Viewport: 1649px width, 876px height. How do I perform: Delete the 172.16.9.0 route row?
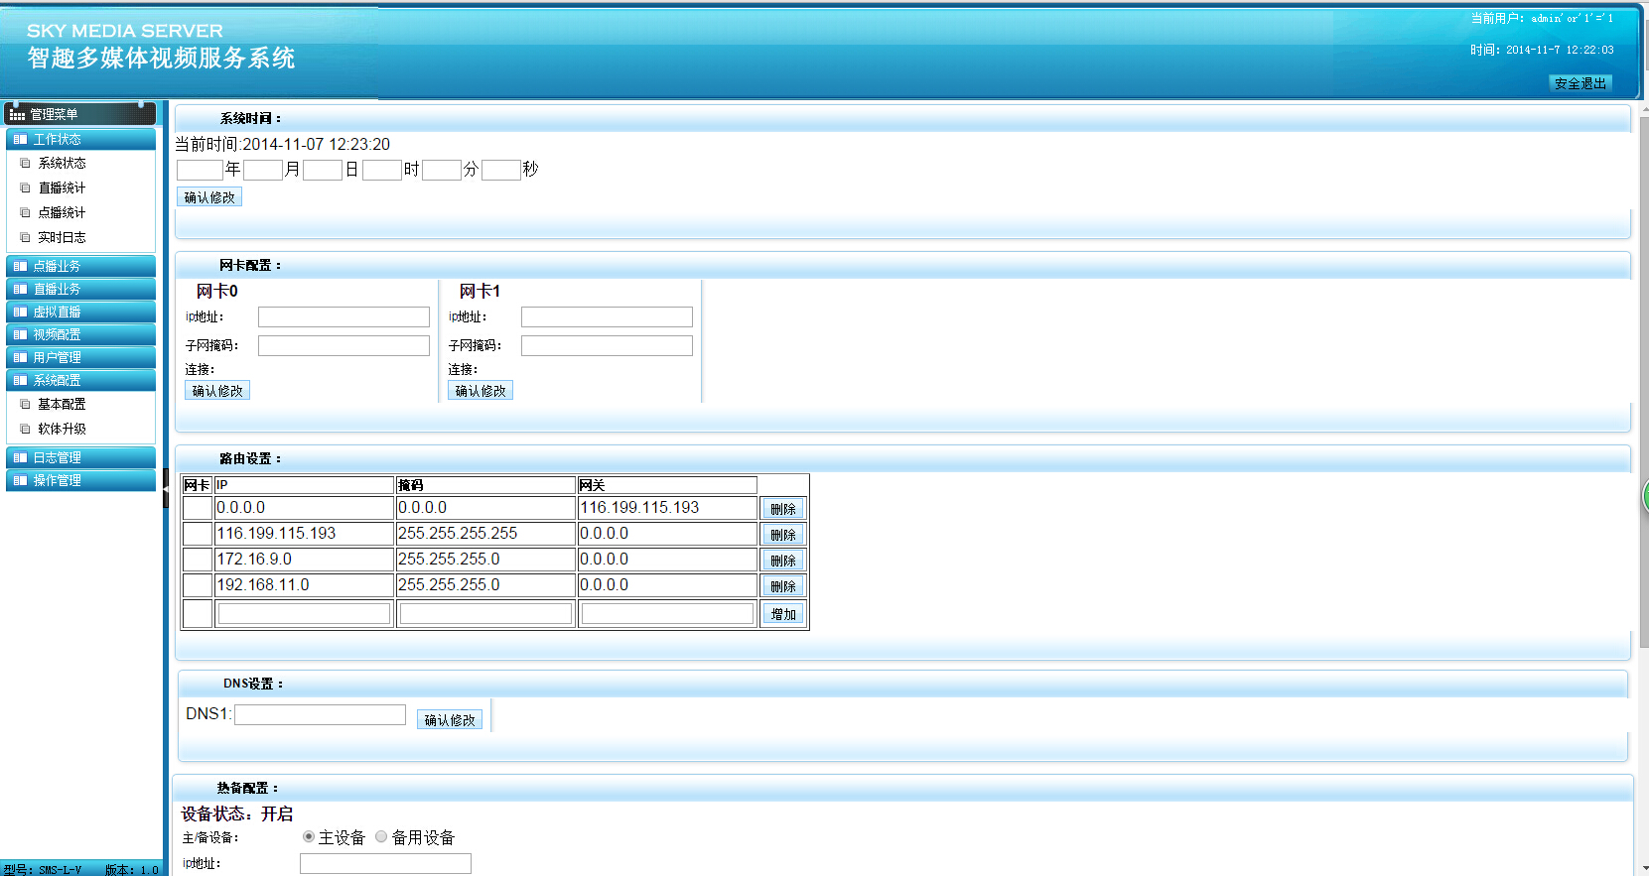pyautogui.click(x=783, y=561)
